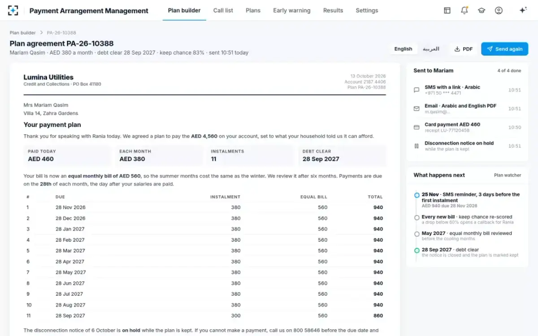Switch agreement to Arabic

click(431, 49)
